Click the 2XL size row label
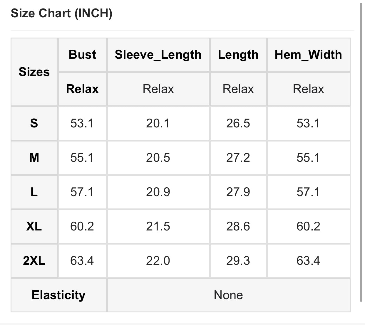365x325 pixels. coord(34,261)
